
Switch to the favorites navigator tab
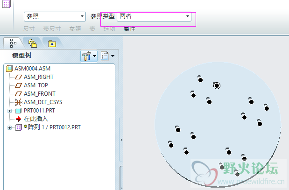click(x=52, y=43)
